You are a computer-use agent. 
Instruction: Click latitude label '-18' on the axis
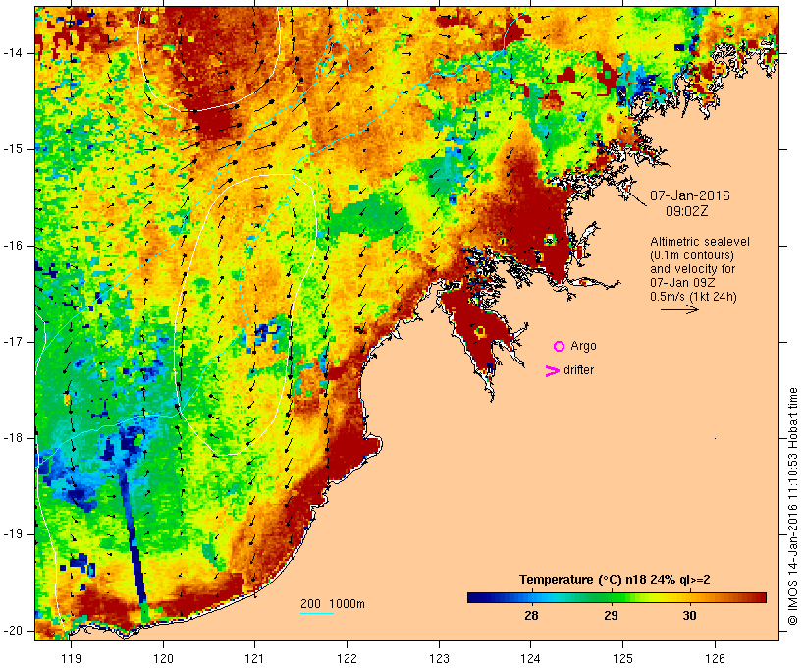[12, 438]
